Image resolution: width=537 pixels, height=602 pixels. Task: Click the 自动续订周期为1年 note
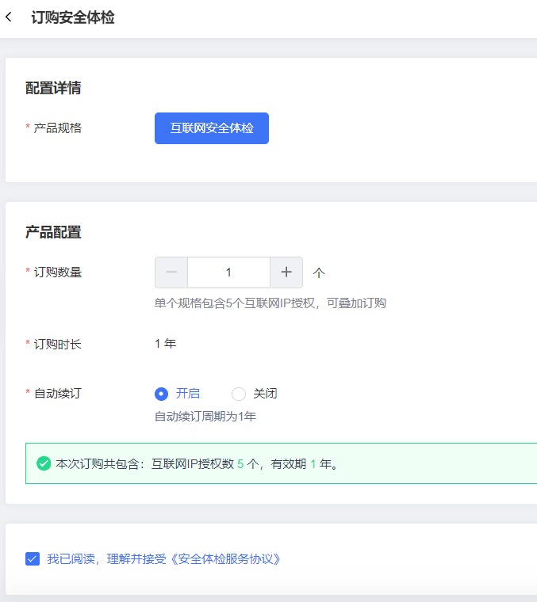(205, 416)
